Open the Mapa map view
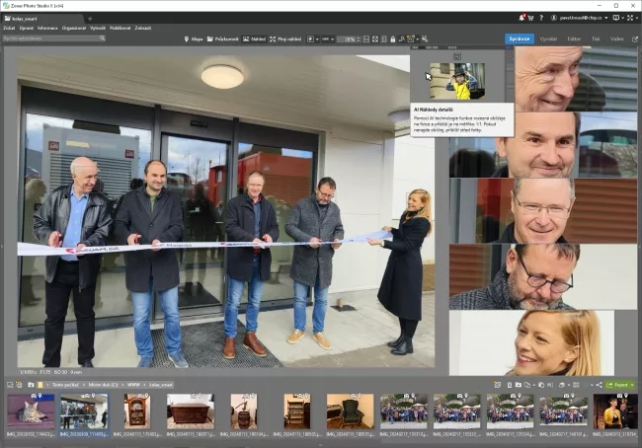642x448 pixels. pyautogui.click(x=194, y=38)
